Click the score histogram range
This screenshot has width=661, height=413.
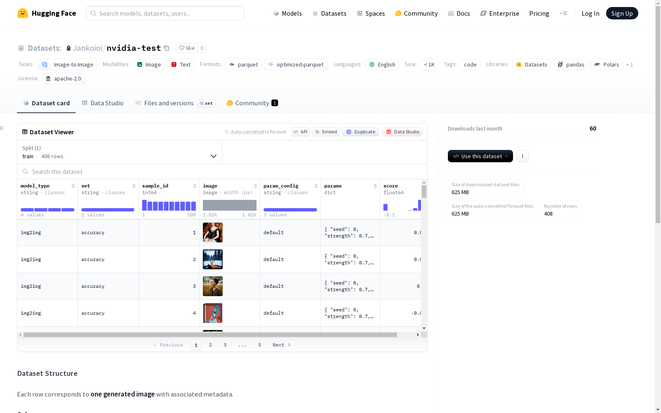(402, 205)
